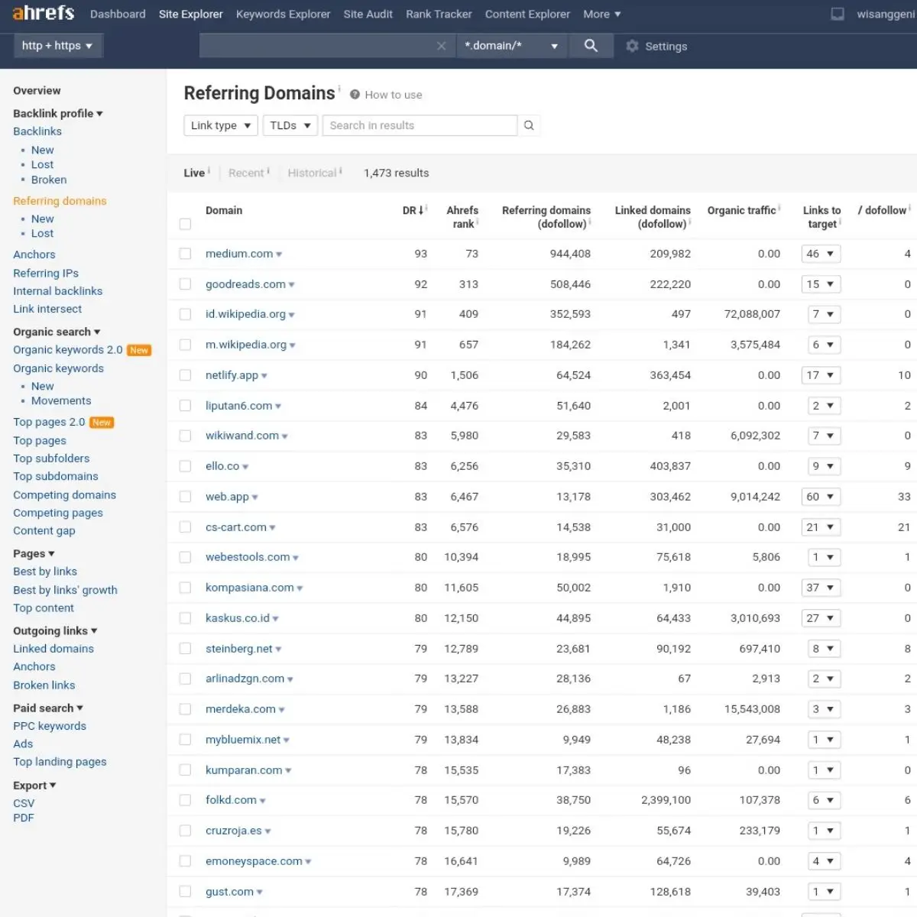Select the header checkbox to select all domains
917x917 pixels.
point(185,224)
